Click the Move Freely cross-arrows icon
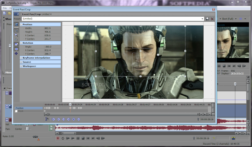Viewport: 252px width, 147px height. point(16,54)
